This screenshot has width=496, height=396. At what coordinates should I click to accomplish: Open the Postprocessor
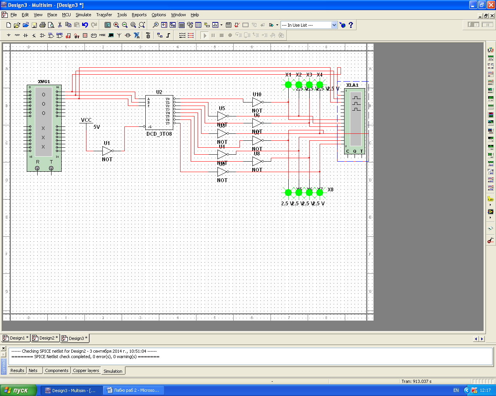coord(229,25)
